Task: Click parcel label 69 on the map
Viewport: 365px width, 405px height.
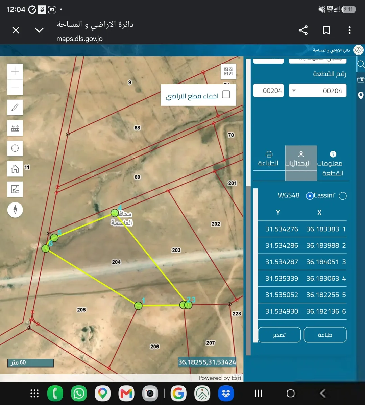Action: tap(137, 177)
